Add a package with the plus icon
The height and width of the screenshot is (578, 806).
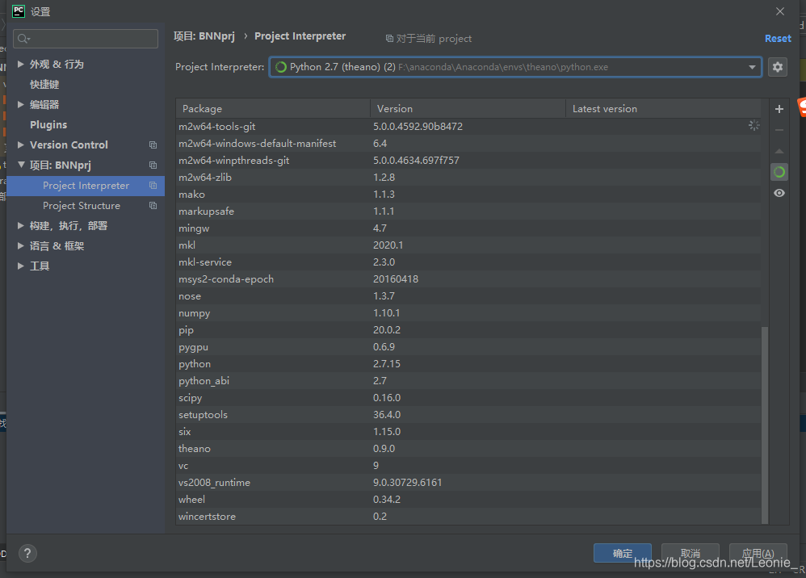pyautogui.click(x=779, y=109)
